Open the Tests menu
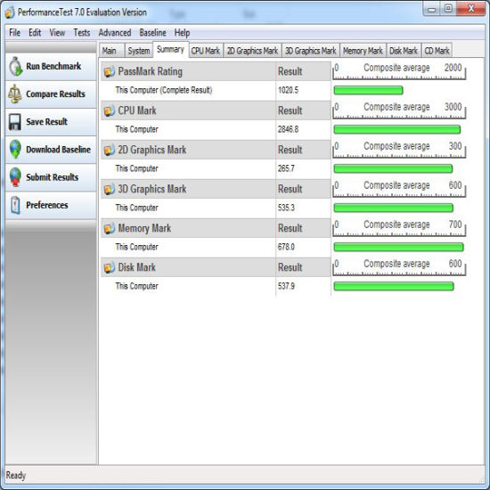This screenshot has height=490, width=490. 82,32
